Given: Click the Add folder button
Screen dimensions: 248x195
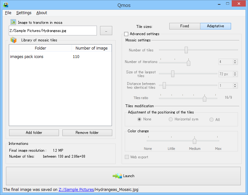Looking at the screenshot, I should click(34, 133).
